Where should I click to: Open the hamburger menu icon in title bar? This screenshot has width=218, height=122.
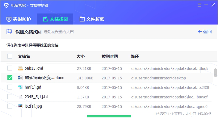(199, 5)
